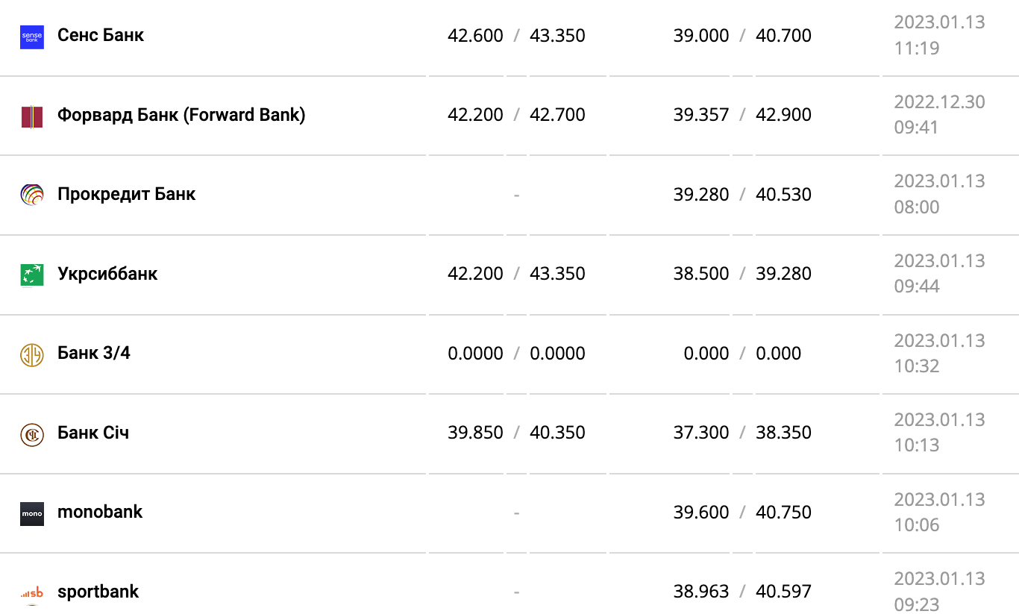Click the green Укрсиббанк logo icon

pos(32,275)
